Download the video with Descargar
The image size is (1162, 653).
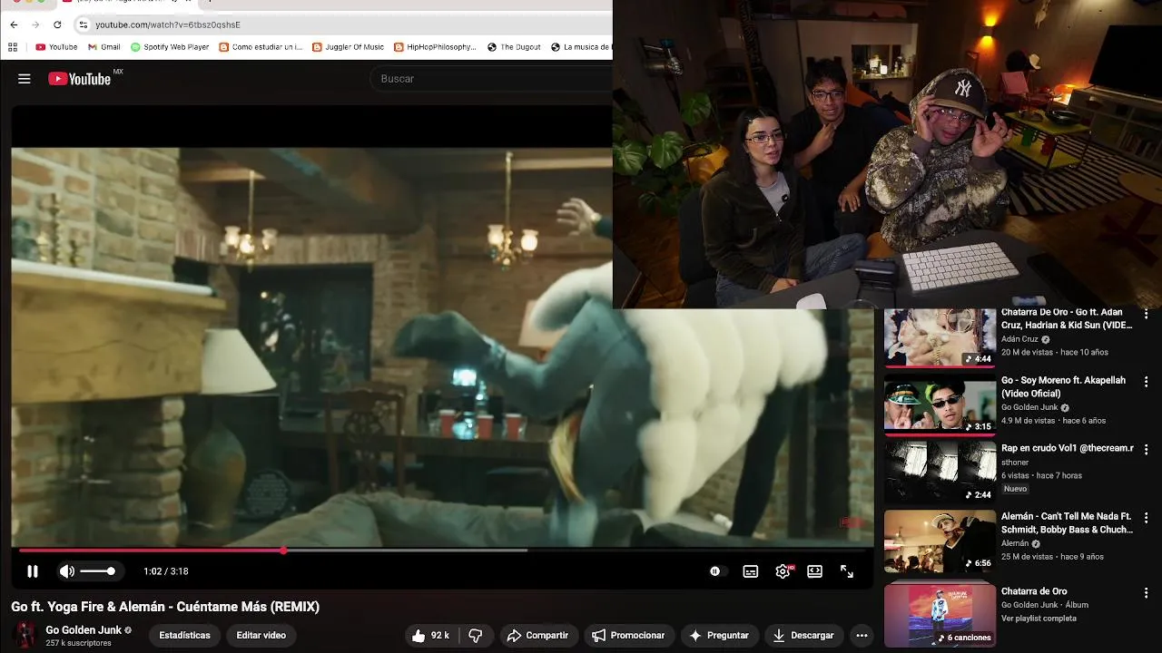(803, 636)
